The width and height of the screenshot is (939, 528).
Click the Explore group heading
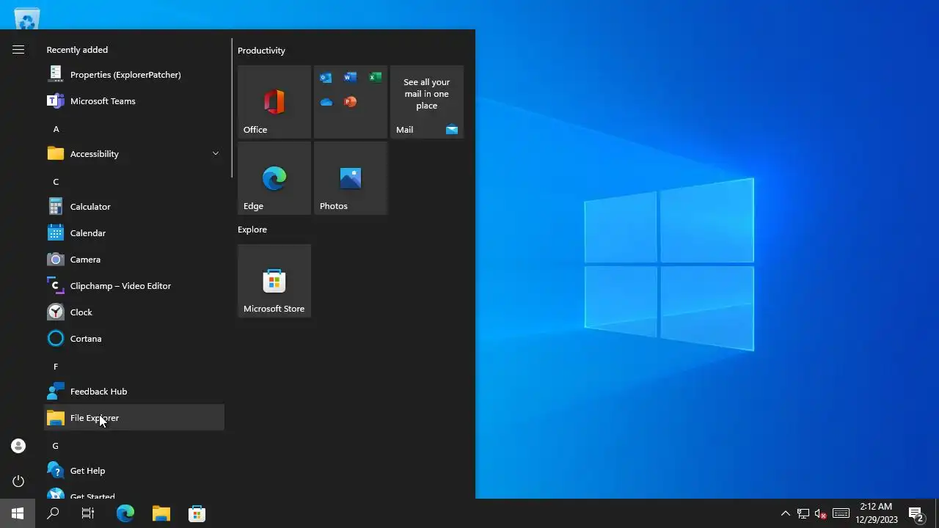pos(252,230)
